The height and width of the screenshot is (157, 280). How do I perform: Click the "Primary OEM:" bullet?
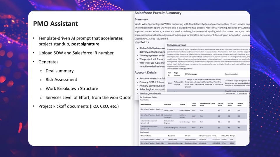(x=152, y=82)
